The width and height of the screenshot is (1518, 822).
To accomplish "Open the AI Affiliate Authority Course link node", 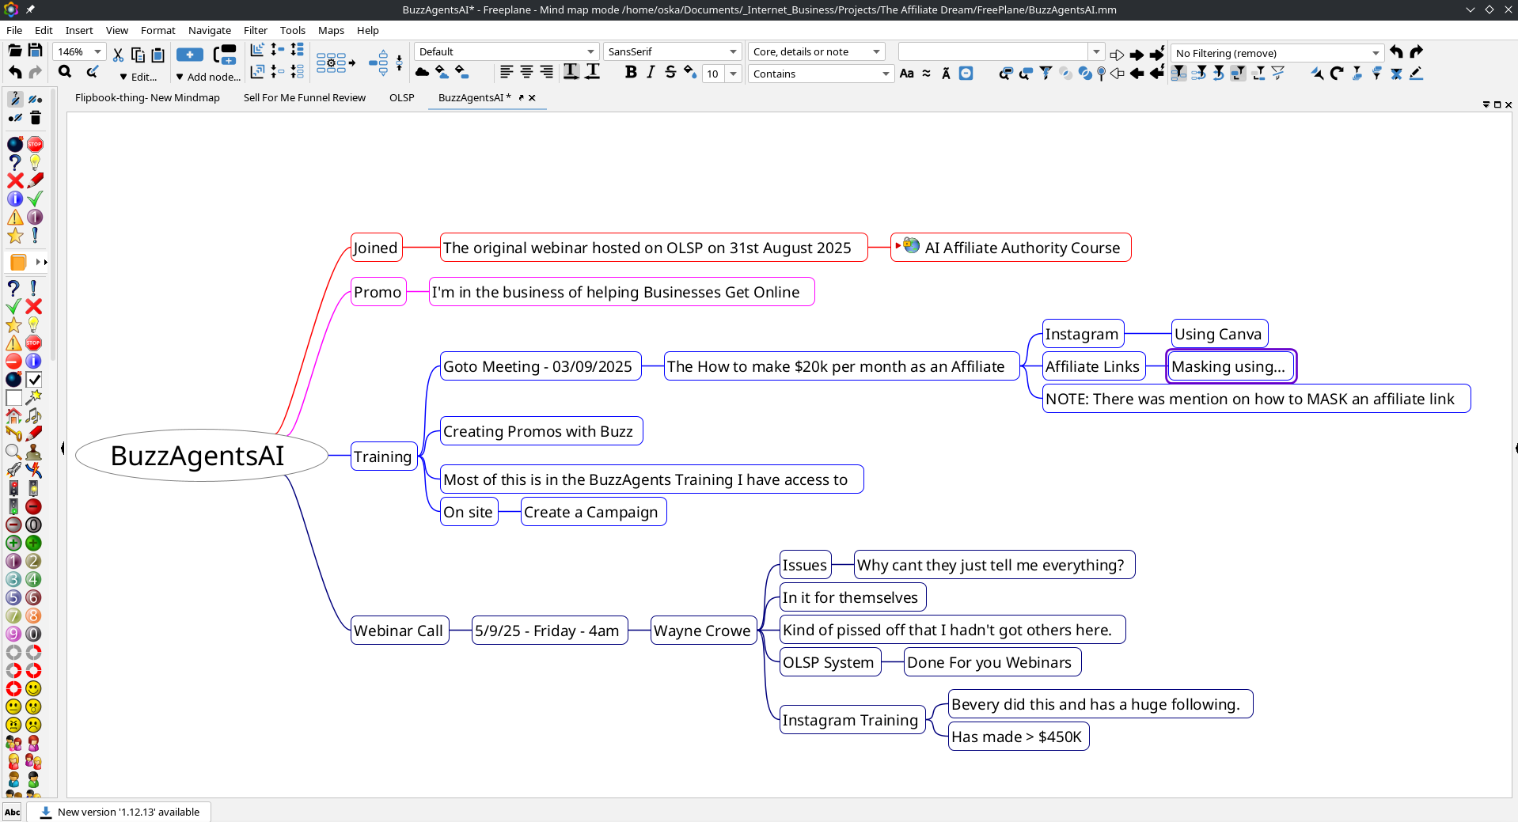I will pos(1022,248).
